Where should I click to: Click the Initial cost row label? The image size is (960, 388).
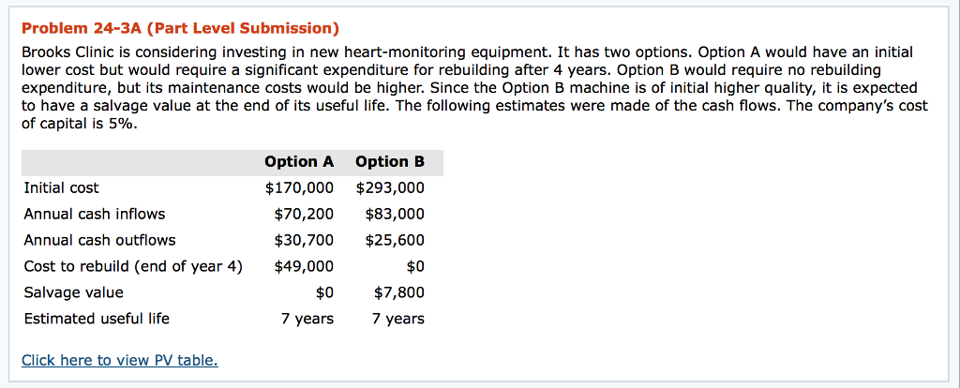point(62,187)
